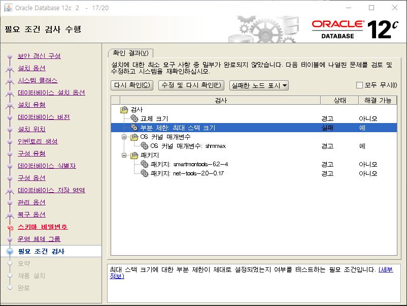Click the 경고 status of 교체 크기
This screenshot has width=407, height=306.
point(327,118)
